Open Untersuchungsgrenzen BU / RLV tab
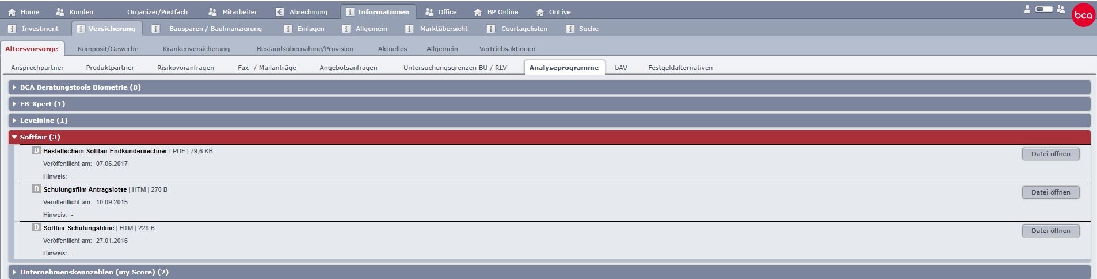Image resolution: width=1097 pixels, height=279 pixels. coord(455,68)
